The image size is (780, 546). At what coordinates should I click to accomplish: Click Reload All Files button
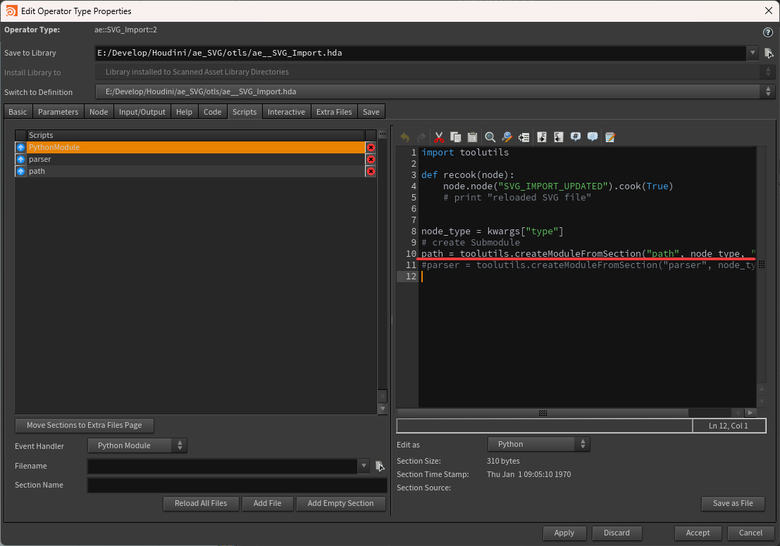[x=201, y=503]
